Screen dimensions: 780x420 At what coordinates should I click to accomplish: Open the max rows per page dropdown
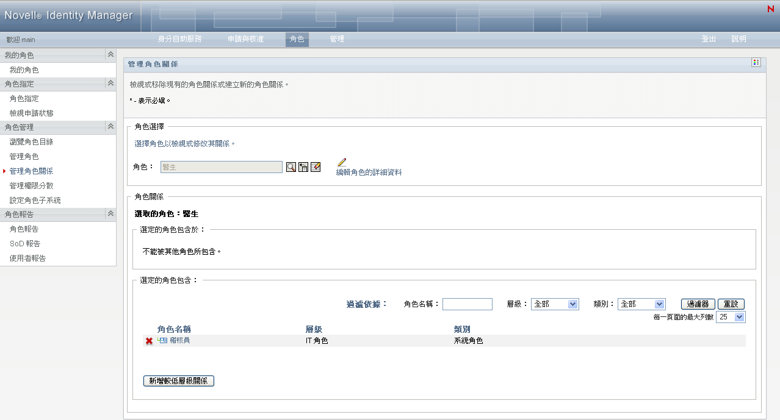(731, 317)
